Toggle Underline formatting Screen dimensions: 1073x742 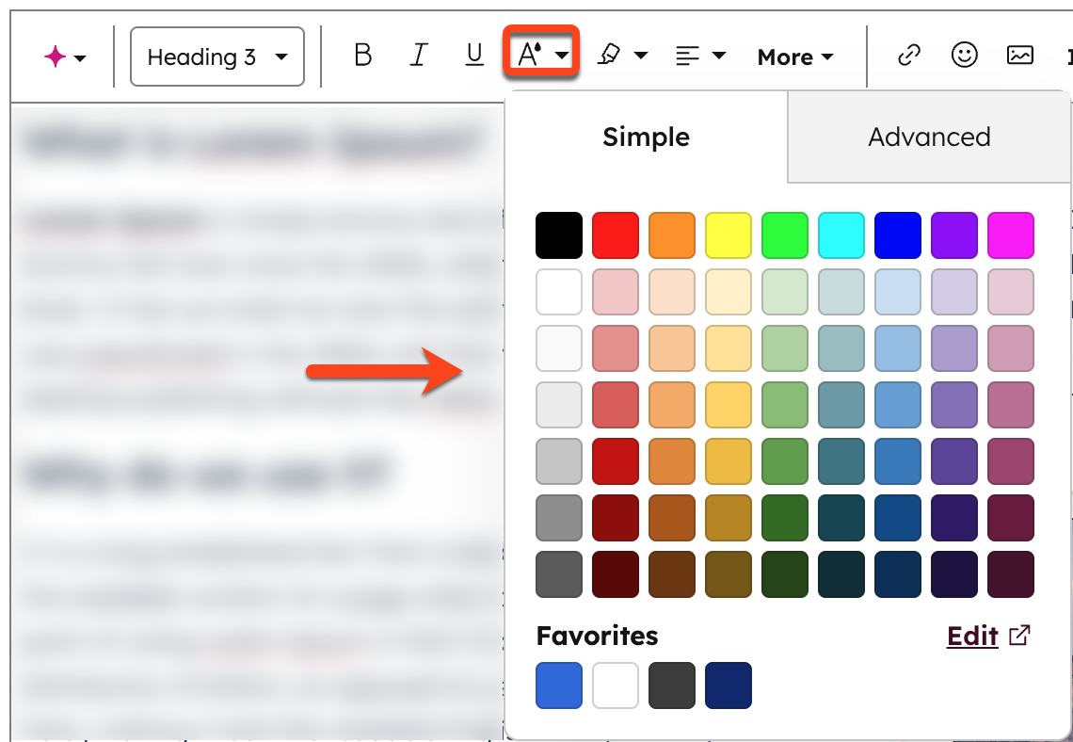474,56
